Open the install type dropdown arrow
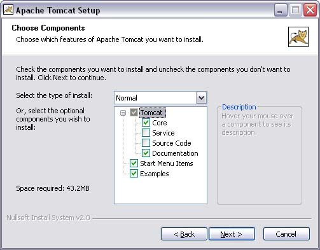The height and width of the screenshot is (250, 320). (x=201, y=98)
